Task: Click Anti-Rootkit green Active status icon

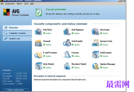Action: [x=72, y=44]
